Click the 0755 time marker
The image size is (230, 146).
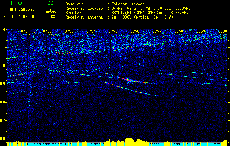click(113, 31)
